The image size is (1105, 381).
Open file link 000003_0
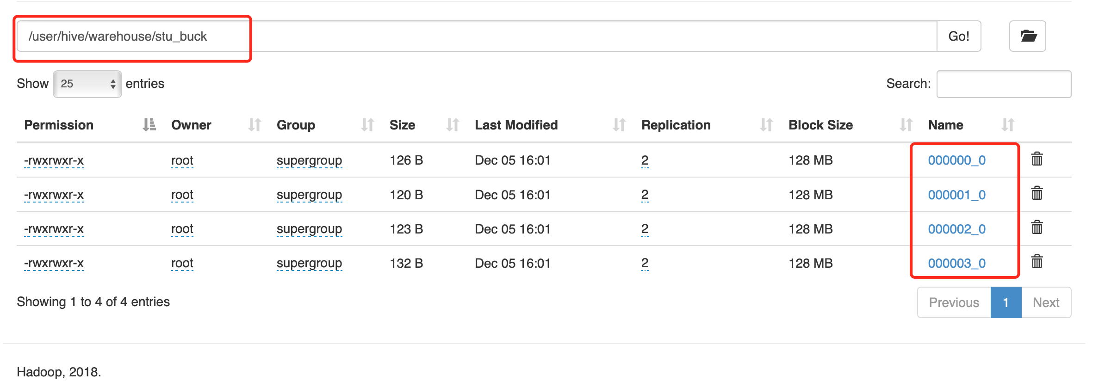956,264
